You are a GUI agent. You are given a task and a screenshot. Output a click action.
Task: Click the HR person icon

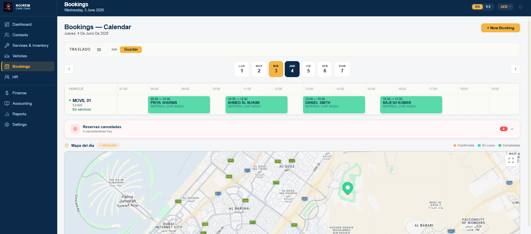pyautogui.click(x=7, y=77)
